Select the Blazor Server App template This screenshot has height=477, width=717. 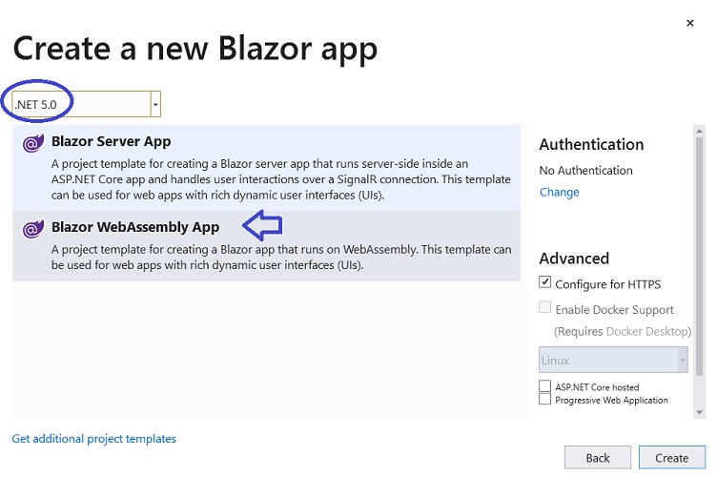[266, 168]
